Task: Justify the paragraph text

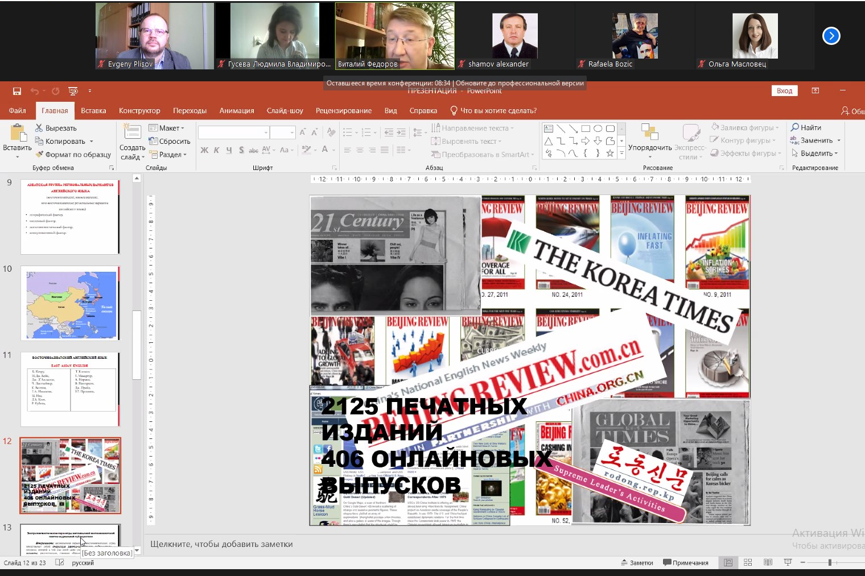Action: tap(385, 150)
